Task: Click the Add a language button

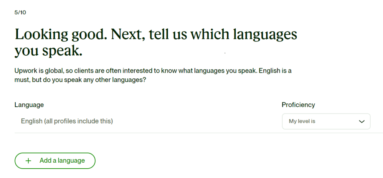Action: (x=55, y=161)
